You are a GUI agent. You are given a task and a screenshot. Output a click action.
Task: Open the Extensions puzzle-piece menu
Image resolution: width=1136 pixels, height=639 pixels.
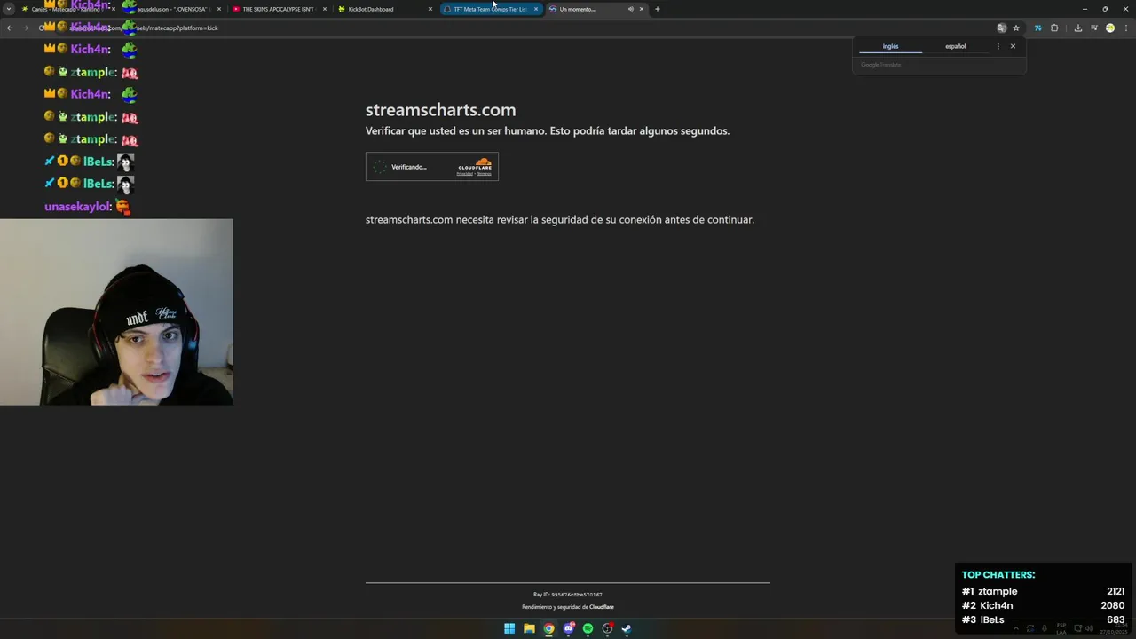1054,28
